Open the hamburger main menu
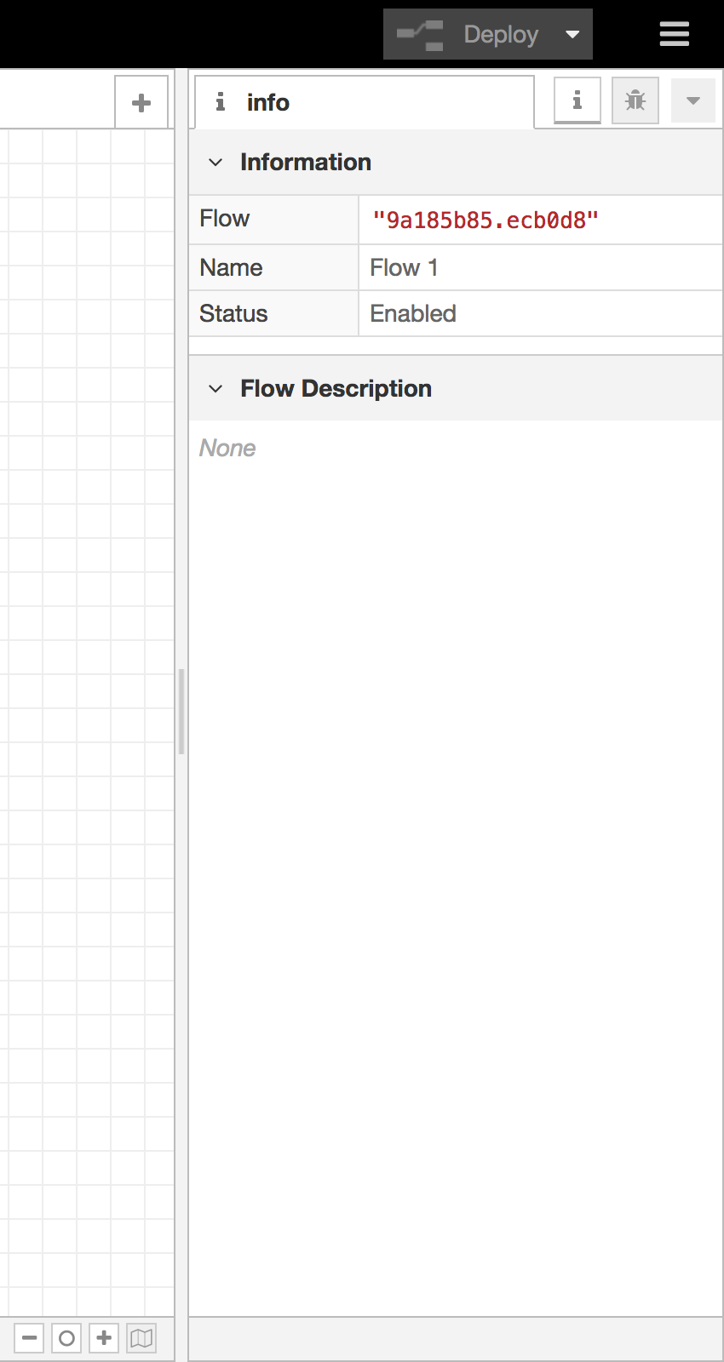The image size is (724, 1362). 674,34
